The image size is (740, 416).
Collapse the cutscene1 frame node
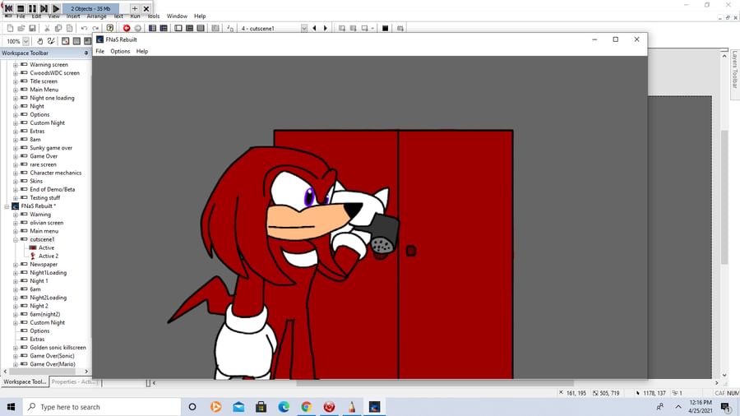click(x=15, y=239)
